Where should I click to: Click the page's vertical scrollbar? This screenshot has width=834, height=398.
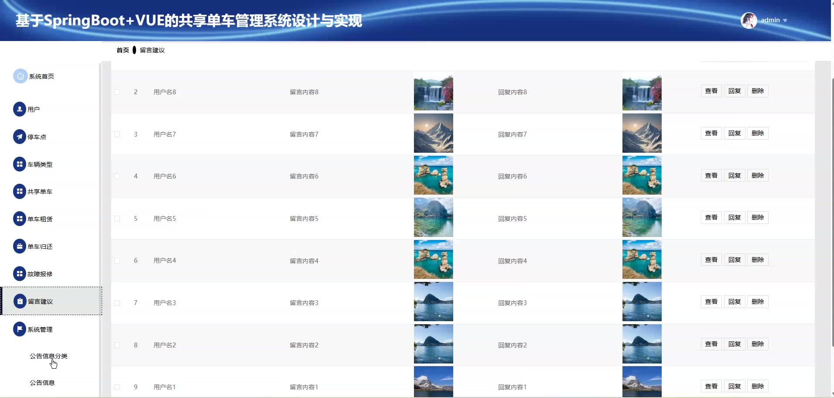pyautogui.click(x=832, y=209)
